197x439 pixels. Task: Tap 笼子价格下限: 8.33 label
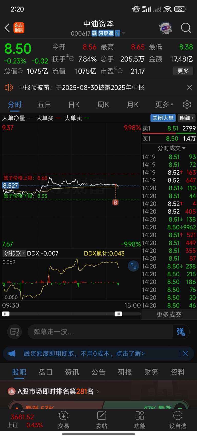tap(25, 196)
